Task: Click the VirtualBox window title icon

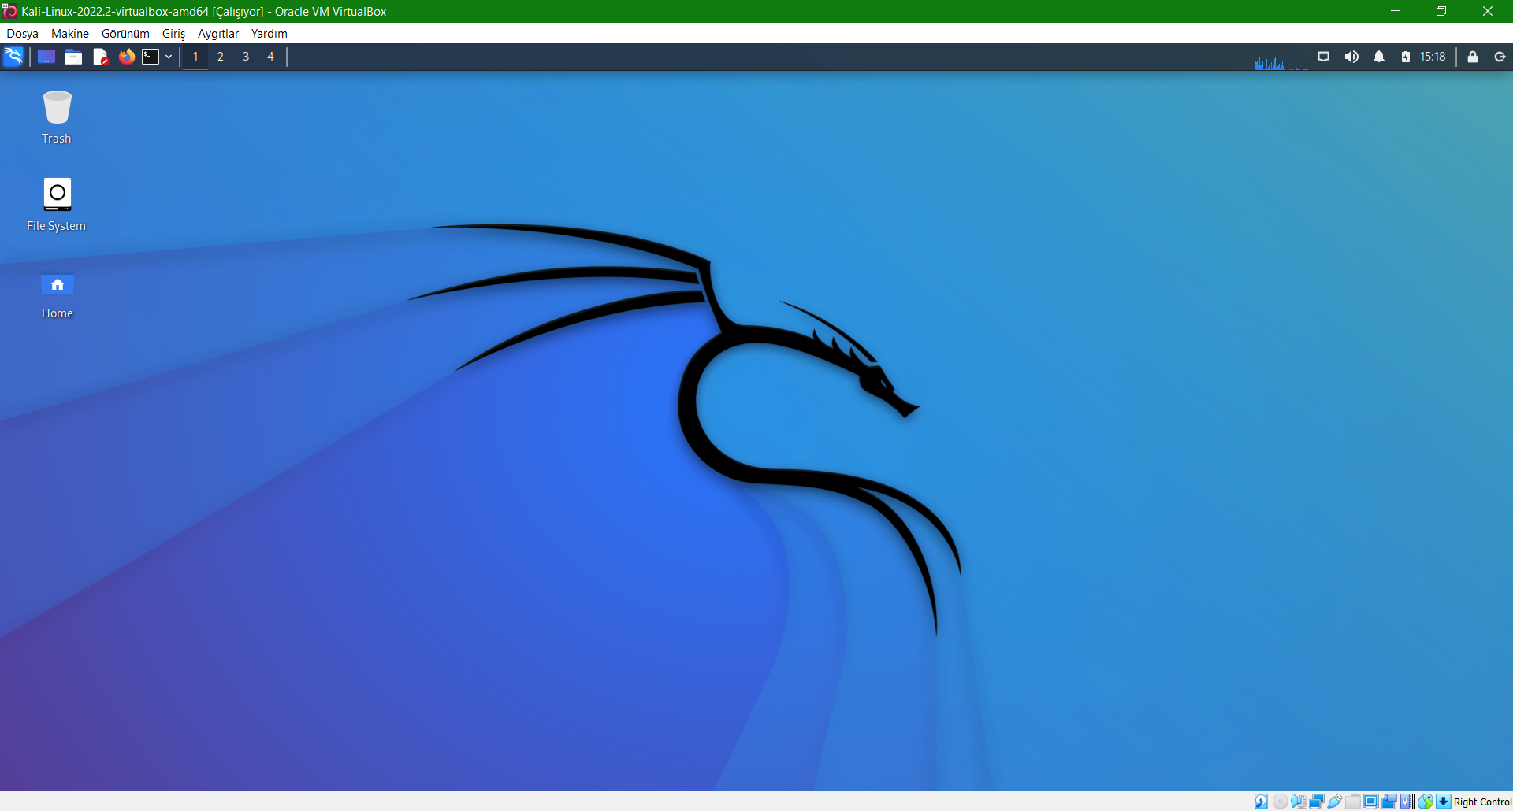Action: pyautogui.click(x=9, y=11)
